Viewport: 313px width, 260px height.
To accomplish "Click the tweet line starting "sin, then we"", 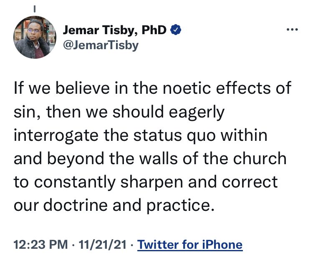I will coord(119,112).
